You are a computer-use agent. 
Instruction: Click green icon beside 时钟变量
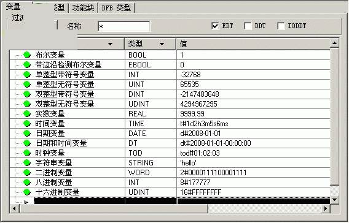[x=27, y=153]
